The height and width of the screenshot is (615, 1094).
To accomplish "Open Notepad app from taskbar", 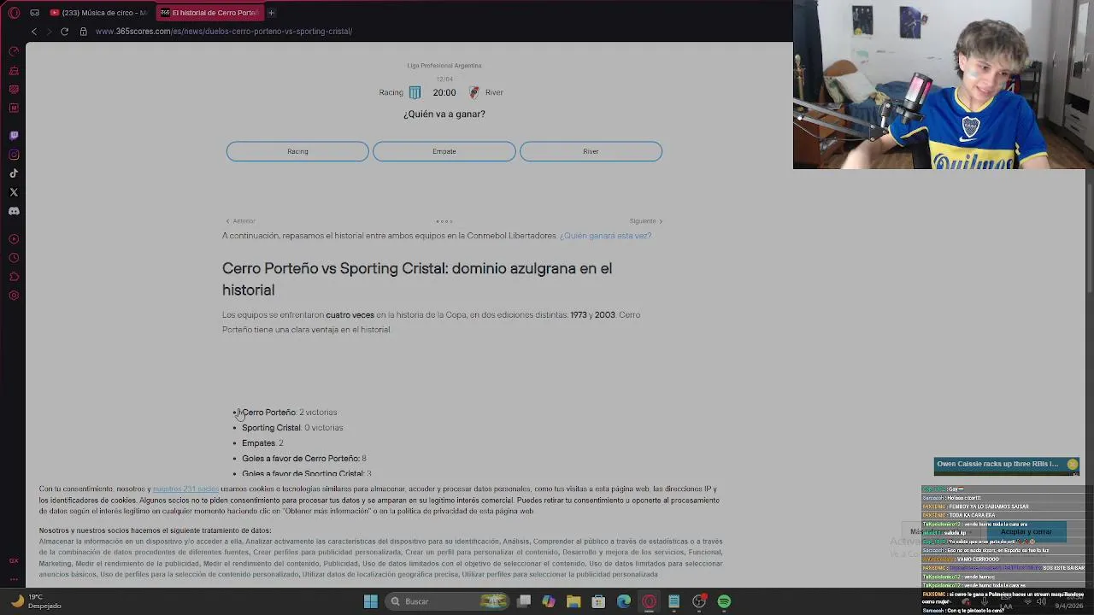I will (673, 601).
